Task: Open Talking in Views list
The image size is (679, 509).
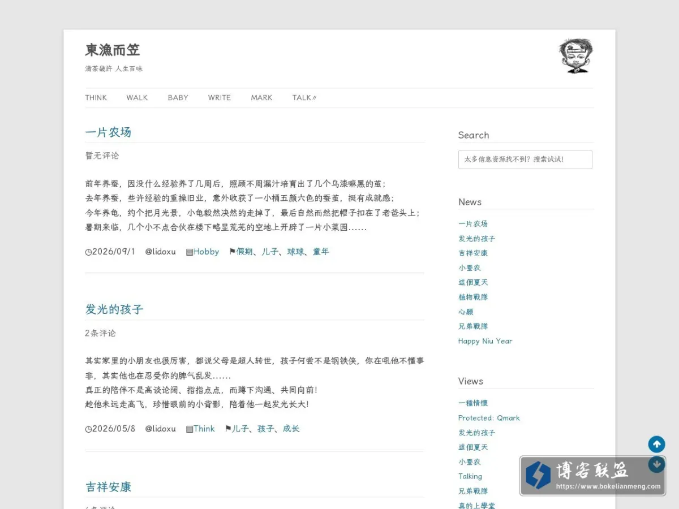Action: pos(470,476)
